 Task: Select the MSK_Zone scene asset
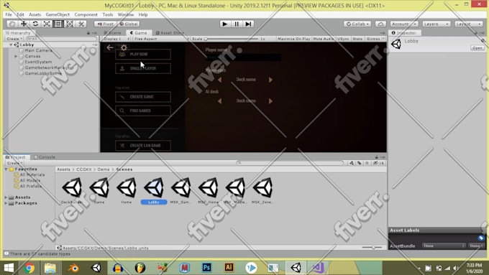[262, 190]
